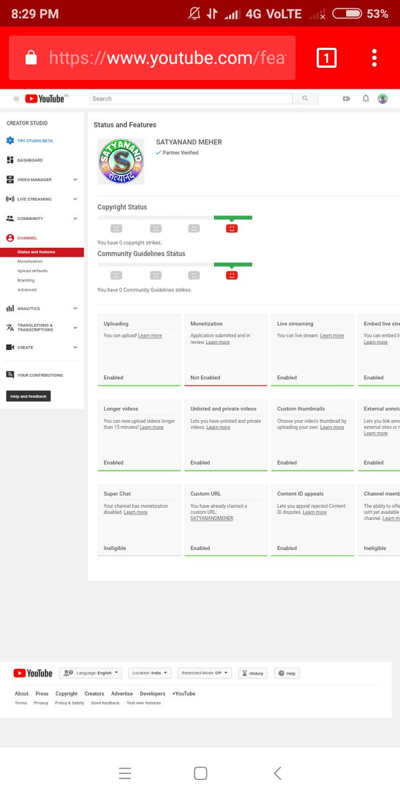This screenshot has width=400, height=800.
Task: Open the YouTube hamburger guide menu
Action: pyautogui.click(x=17, y=99)
